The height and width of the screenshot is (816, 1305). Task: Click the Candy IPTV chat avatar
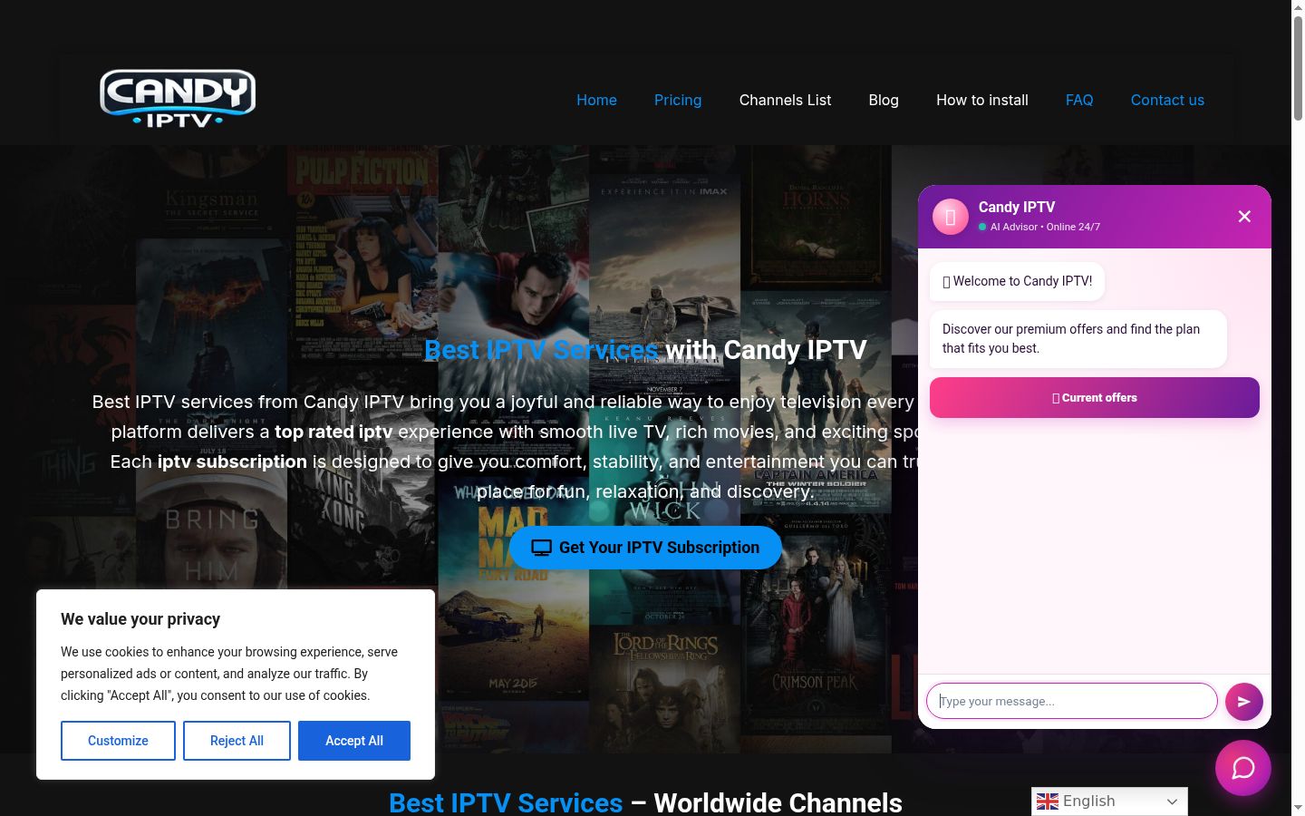tap(951, 217)
